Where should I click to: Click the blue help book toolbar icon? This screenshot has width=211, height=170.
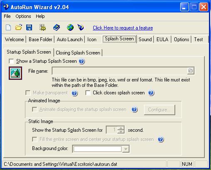tap(57, 27)
